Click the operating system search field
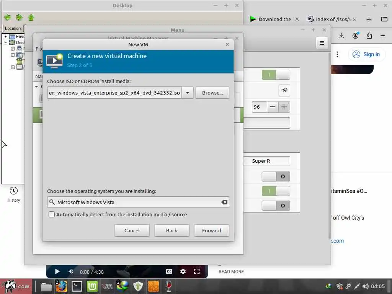The image size is (392, 294). click(x=138, y=202)
